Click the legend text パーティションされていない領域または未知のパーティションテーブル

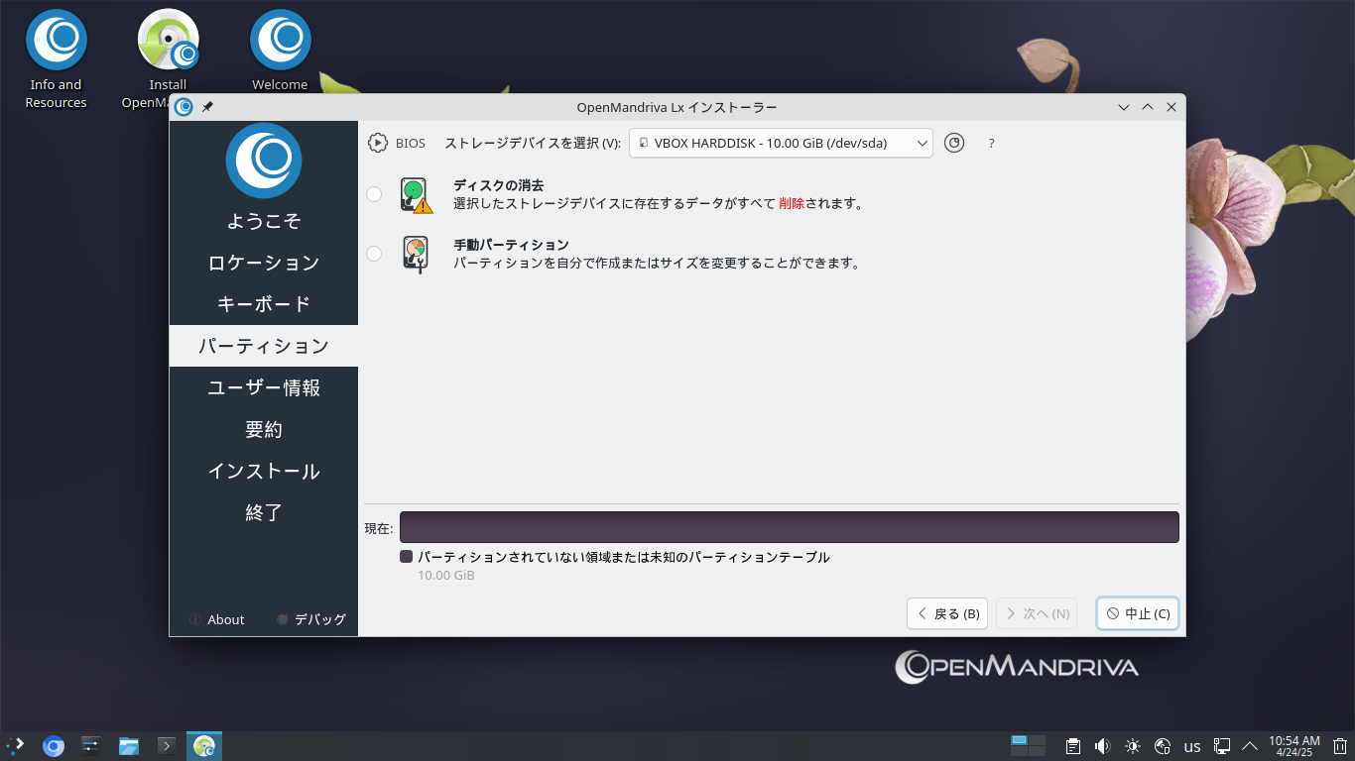coord(624,557)
